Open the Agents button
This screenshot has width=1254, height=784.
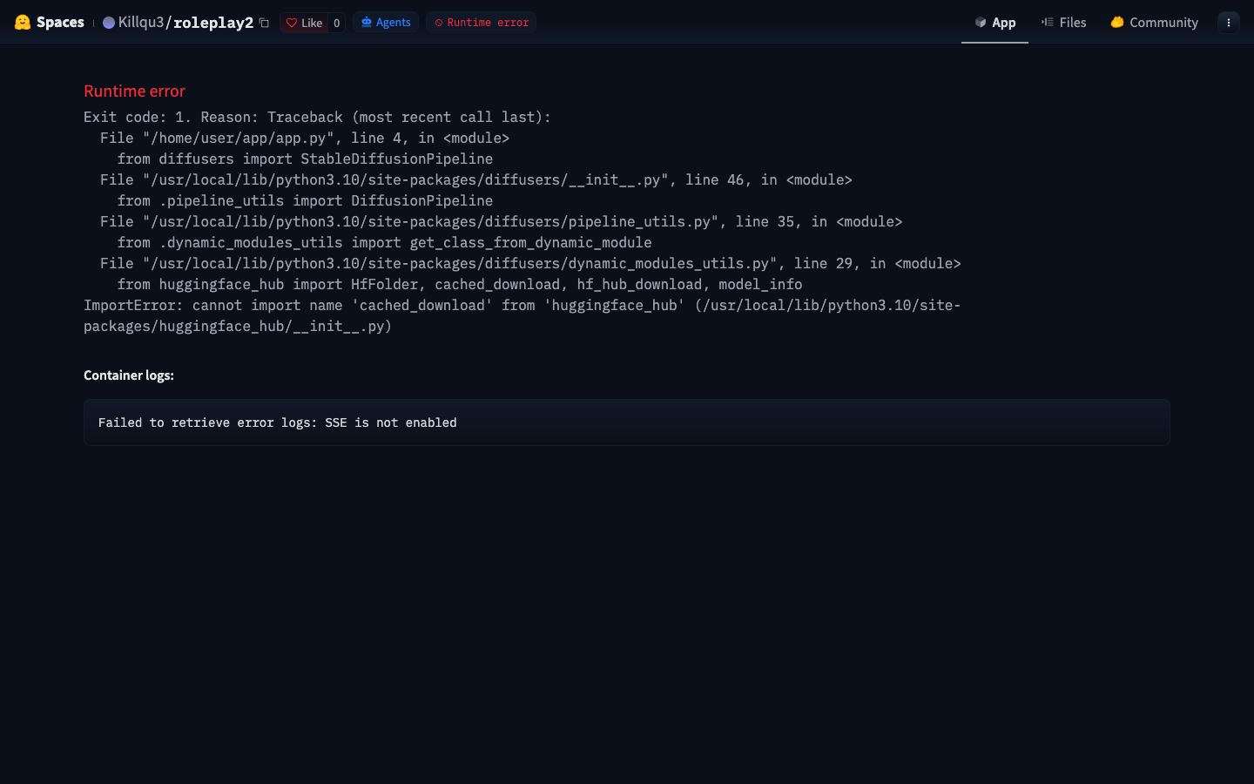(386, 23)
